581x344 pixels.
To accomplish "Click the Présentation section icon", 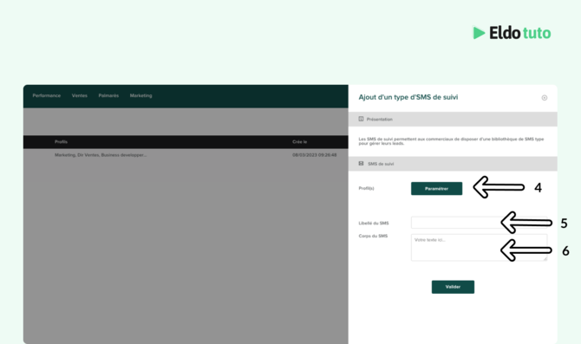I will pyautogui.click(x=361, y=119).
